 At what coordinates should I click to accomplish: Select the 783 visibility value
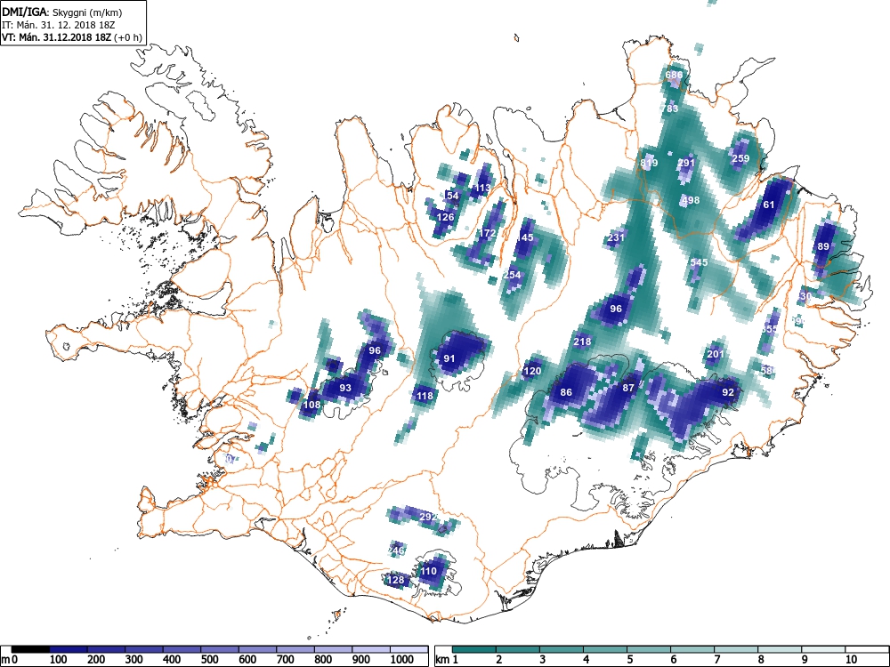[670, 108]
